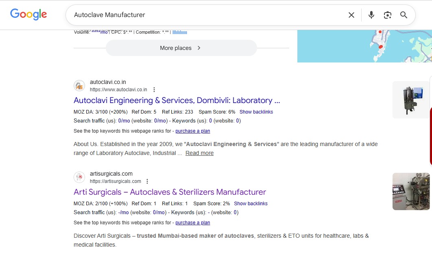Click the MOZ DA: 3/100 (+200%) text
This screenshot has height=258, width=432.
(x=100, y=112)
